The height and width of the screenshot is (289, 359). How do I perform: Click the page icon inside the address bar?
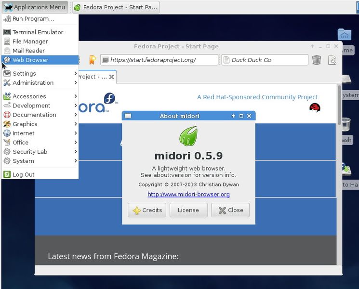(106, 60)
